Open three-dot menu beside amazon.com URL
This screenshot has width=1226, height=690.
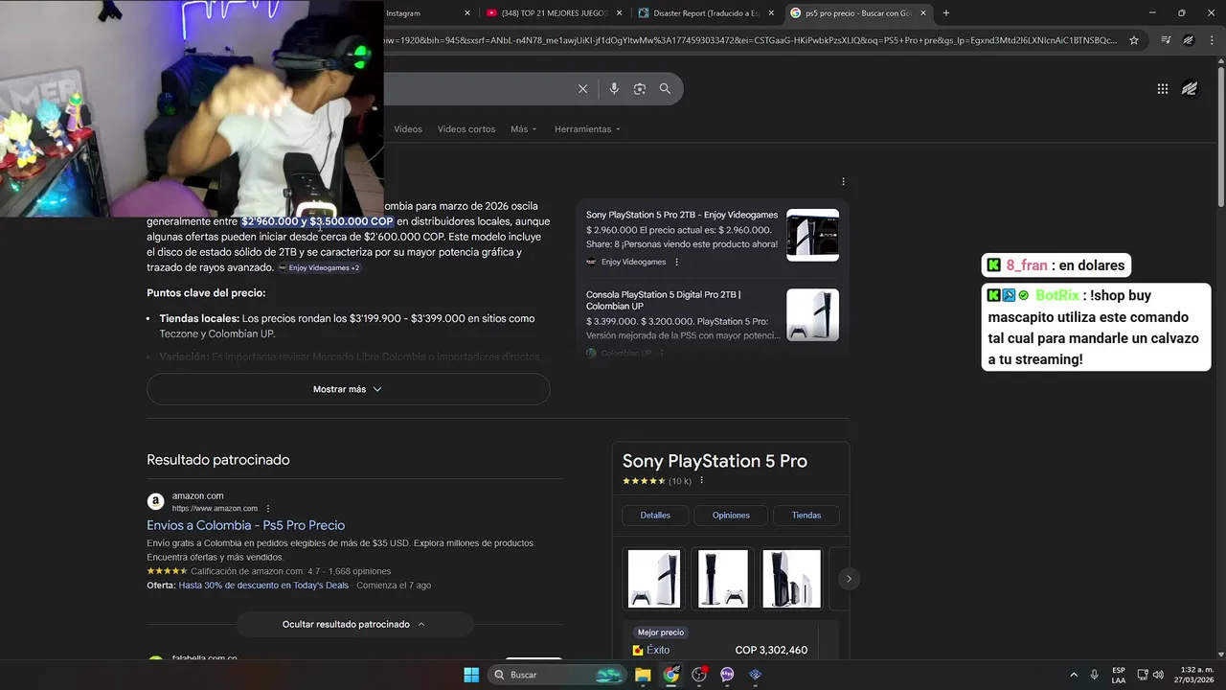click(268, 508)
